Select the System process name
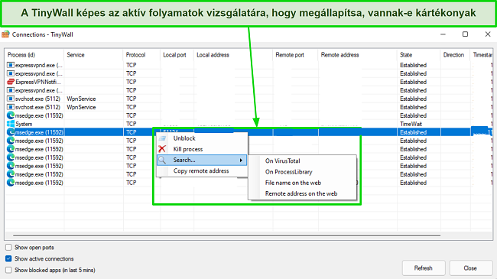Screen dimensions: 497x279 pyautogui.click(x=24, y=124)
